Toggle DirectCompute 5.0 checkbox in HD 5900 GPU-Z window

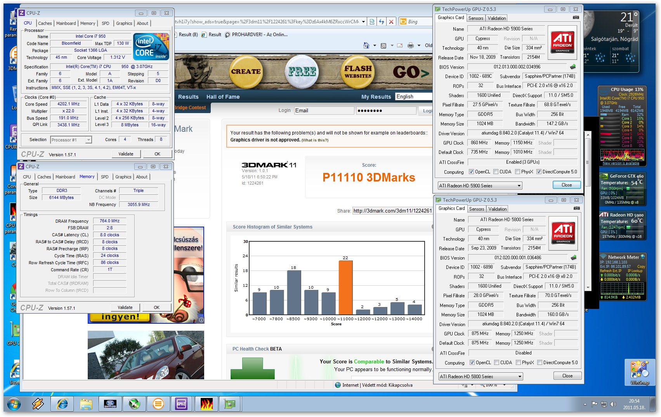pyautogui.click(x=539, y=172)
